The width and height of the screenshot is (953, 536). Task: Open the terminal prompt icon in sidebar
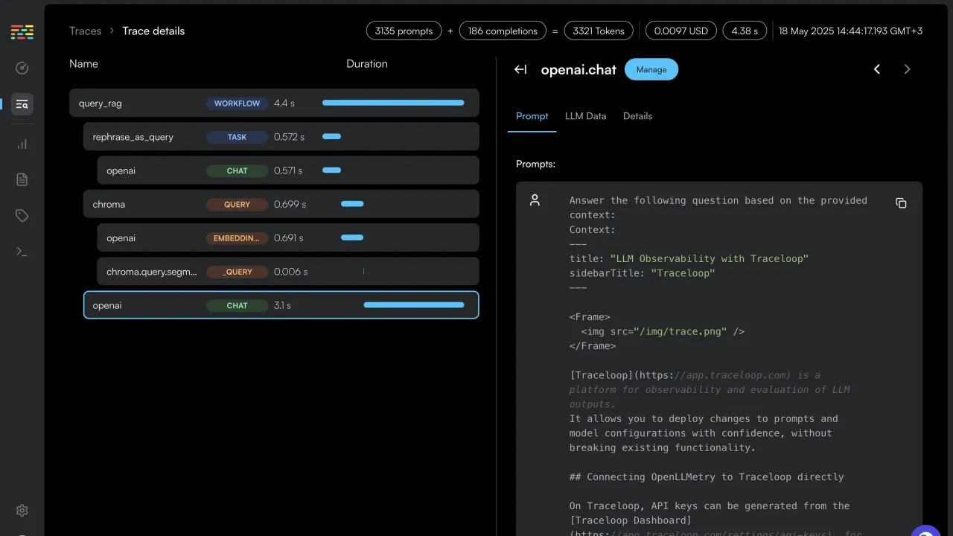[x=22, y=252]
